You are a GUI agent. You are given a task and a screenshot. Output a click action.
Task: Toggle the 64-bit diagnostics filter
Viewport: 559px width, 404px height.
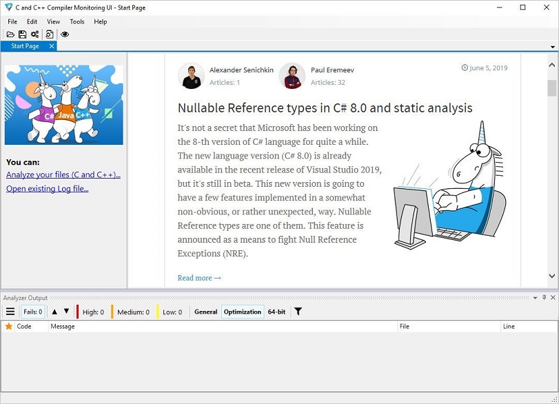(276, 312)
